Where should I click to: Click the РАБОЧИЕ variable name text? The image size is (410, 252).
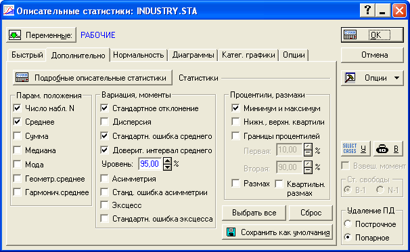click(98, 35)
